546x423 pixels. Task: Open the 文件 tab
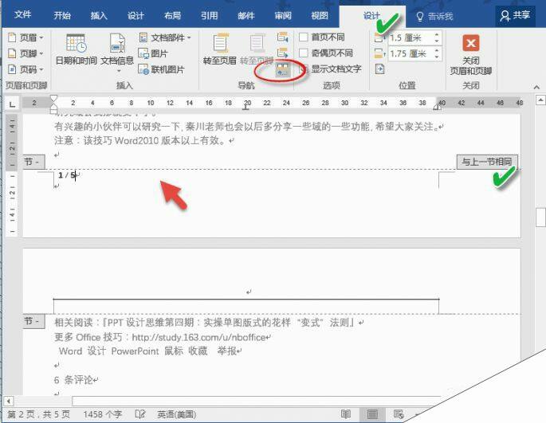point(23,14)
